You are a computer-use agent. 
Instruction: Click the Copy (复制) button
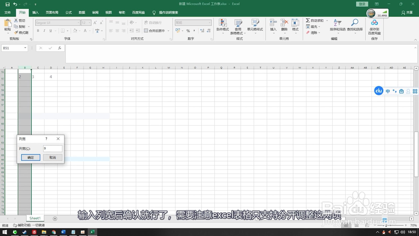click(20, 26)
